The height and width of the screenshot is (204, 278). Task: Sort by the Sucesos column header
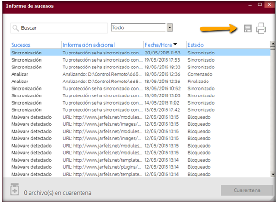21,45
